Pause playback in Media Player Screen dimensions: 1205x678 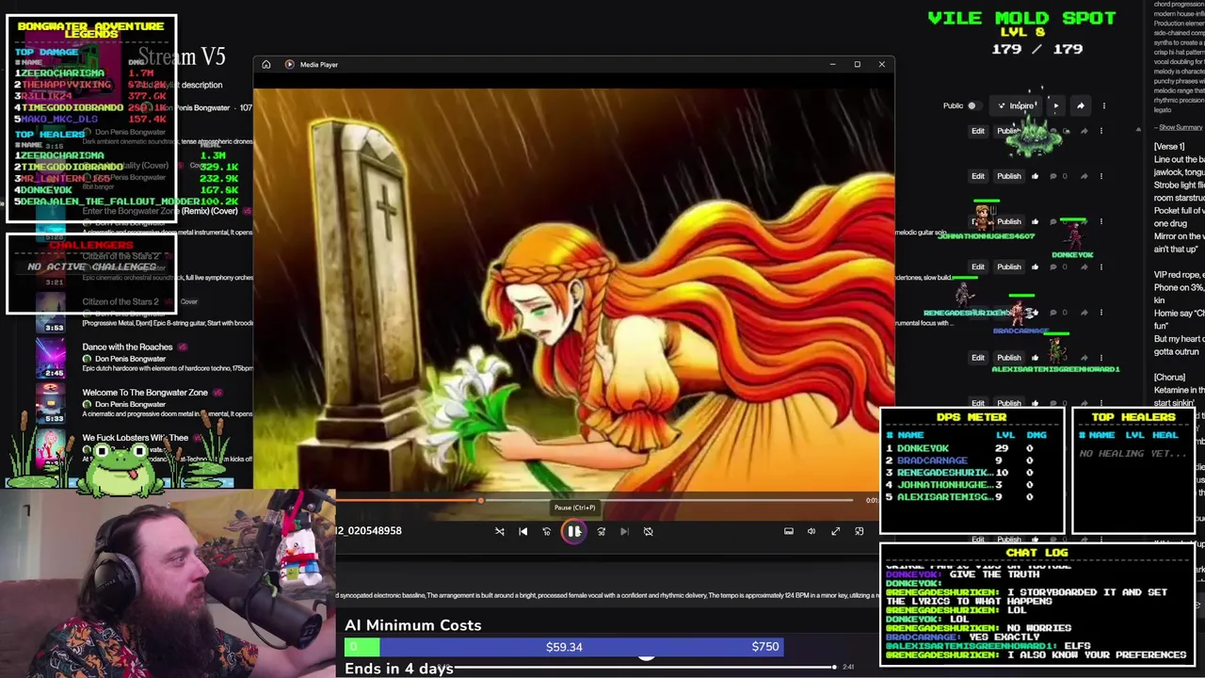point(574,531)
